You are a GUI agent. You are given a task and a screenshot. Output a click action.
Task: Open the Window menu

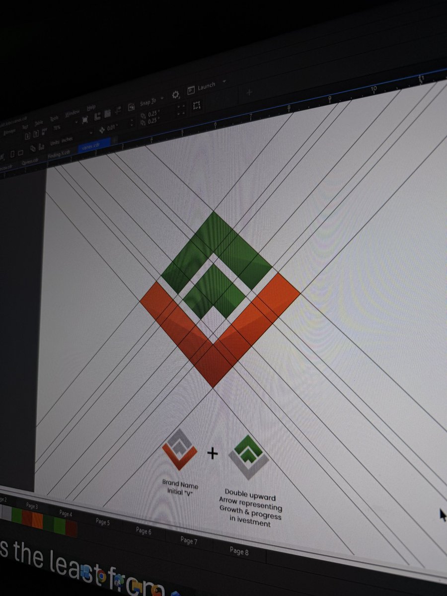tap(73, 113)
